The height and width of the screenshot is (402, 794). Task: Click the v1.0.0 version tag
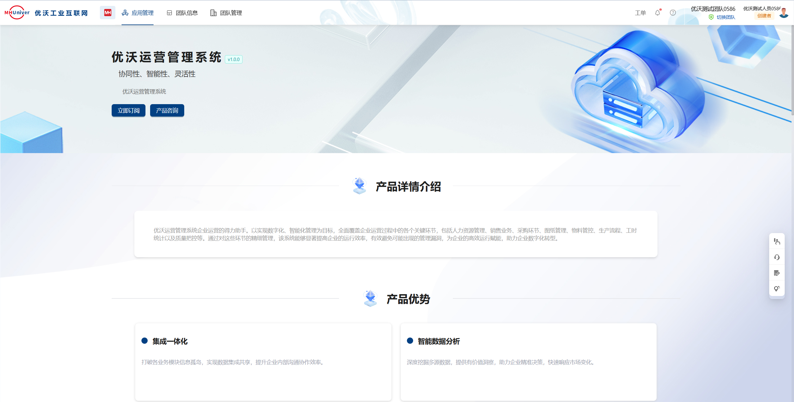[x=234, y=59]
